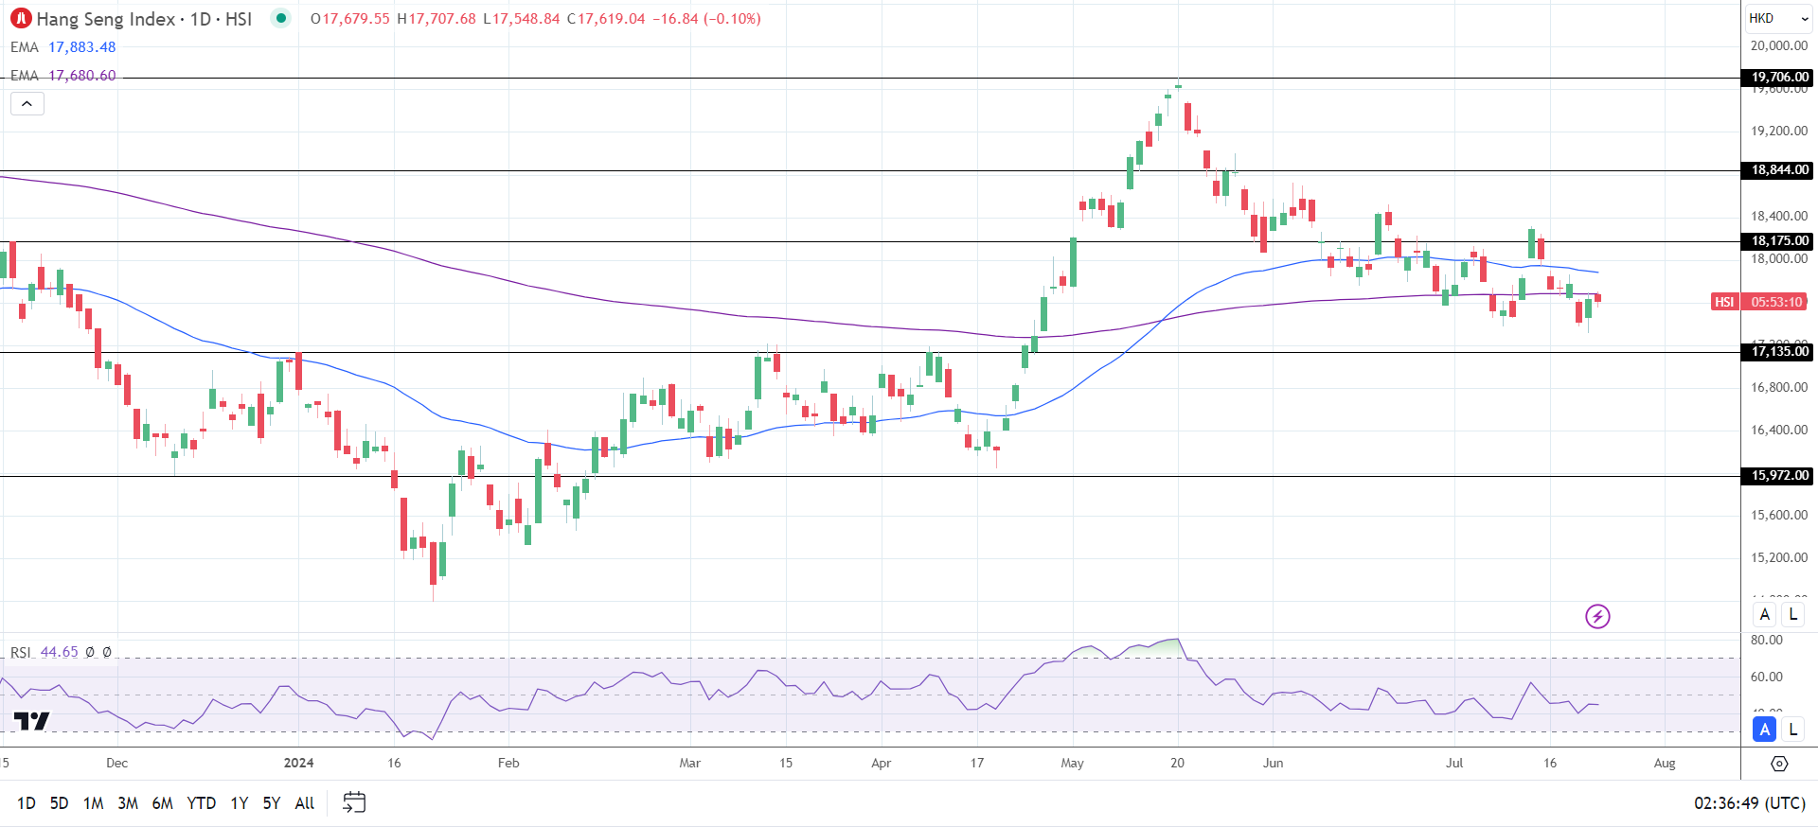
Task: Click the 80.00 RSI axis label
Action: [x=1767, y=640]
